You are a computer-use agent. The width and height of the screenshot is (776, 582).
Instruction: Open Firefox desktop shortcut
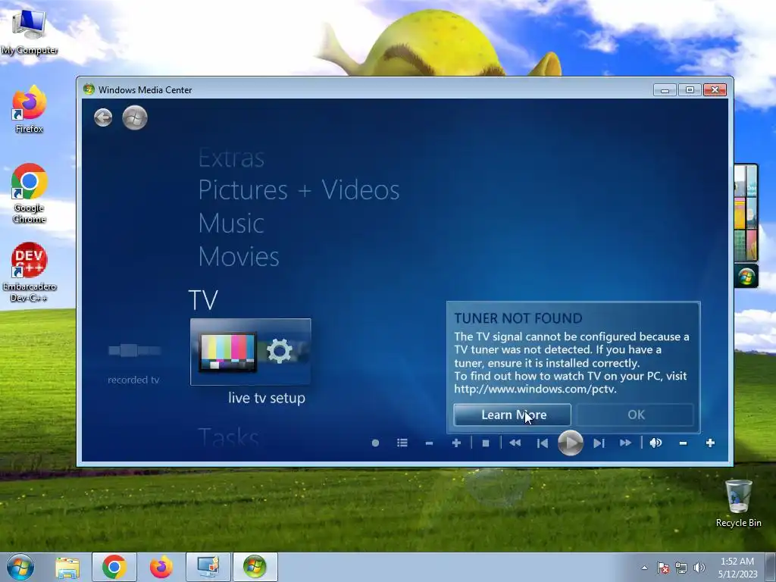(x=30, y=109)
